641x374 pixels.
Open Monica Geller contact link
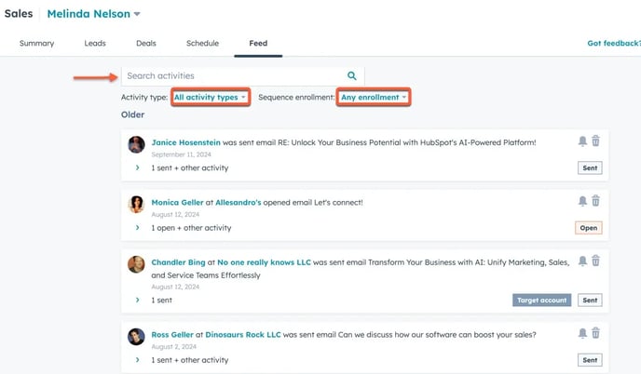177,203
